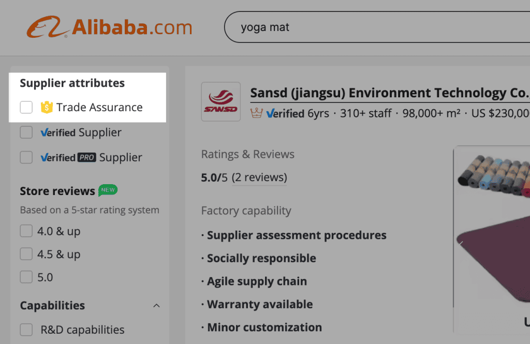Select the 4.5 & up rating filter

(26, 254)
